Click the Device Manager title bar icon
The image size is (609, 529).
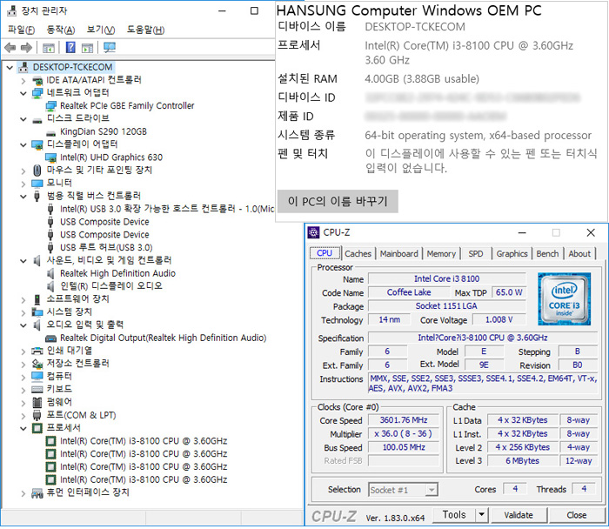(x=12, y=10)
